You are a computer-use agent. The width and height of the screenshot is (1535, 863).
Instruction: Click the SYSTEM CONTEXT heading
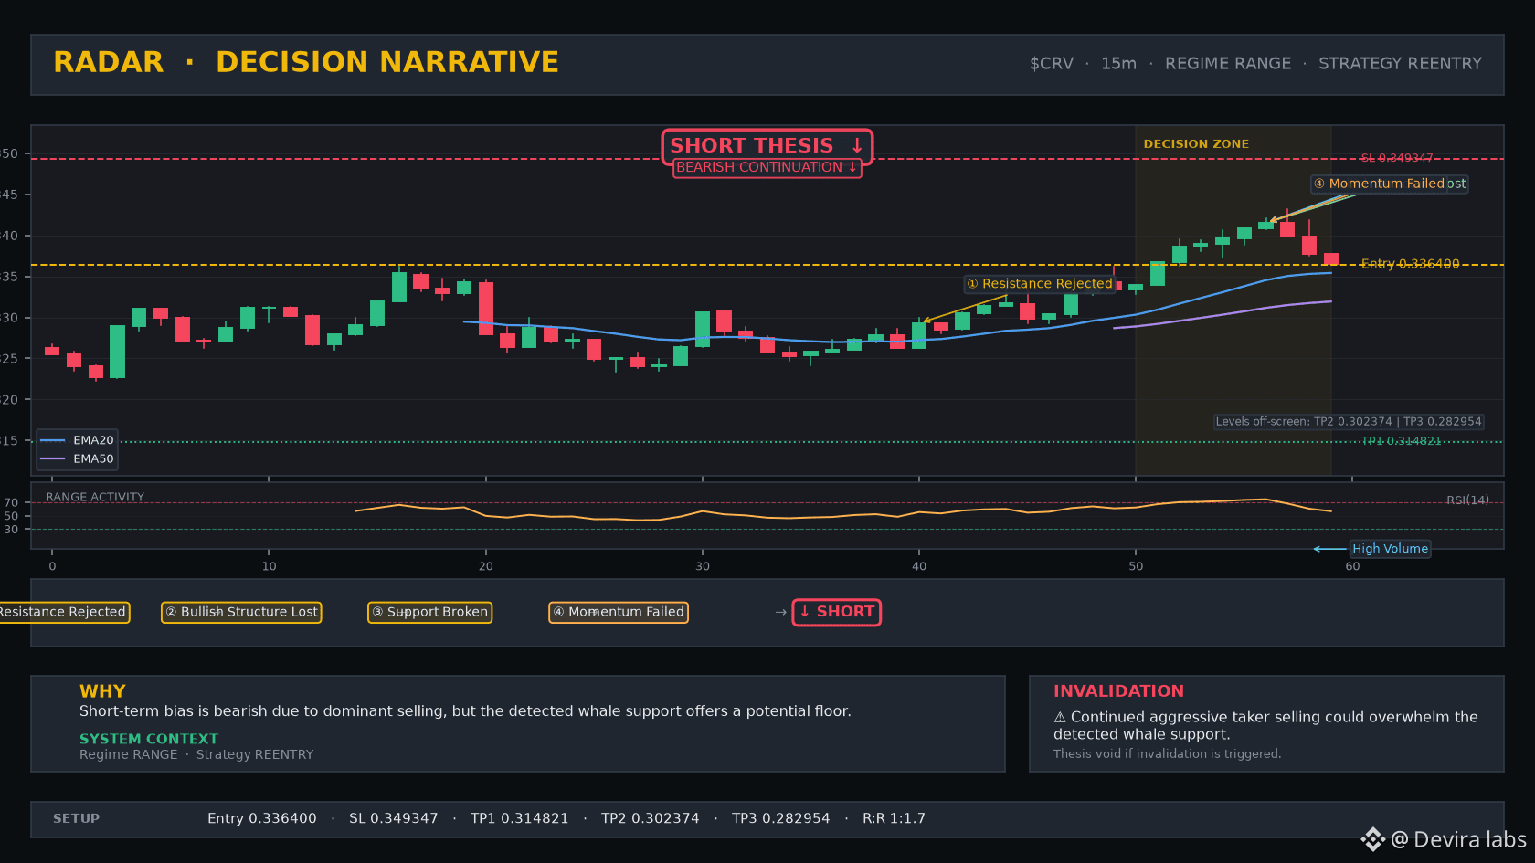(149, 739)
